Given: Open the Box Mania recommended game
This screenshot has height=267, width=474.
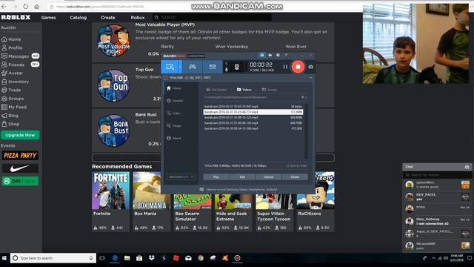Looking at the screenshot, I should pyautogui.click(x=151, y=201).
